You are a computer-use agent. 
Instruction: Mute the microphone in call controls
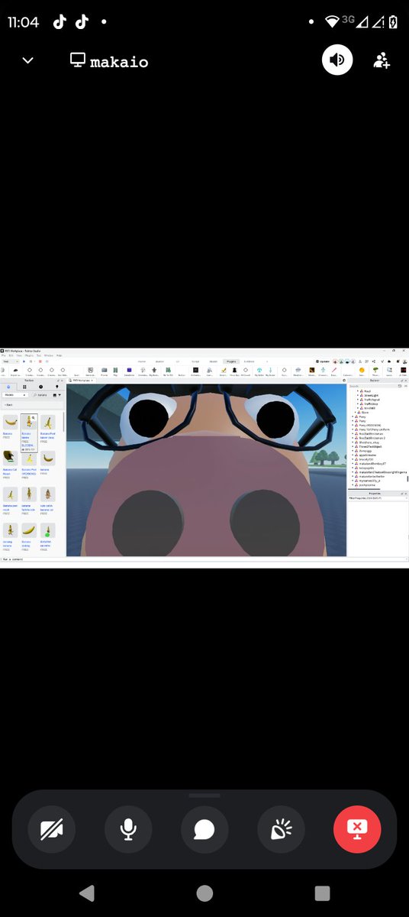pyautogui.click(x=128, y=828)
